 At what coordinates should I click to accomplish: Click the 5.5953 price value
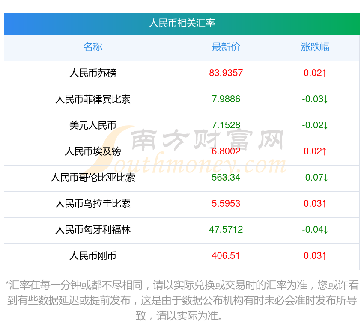point(226,204)
